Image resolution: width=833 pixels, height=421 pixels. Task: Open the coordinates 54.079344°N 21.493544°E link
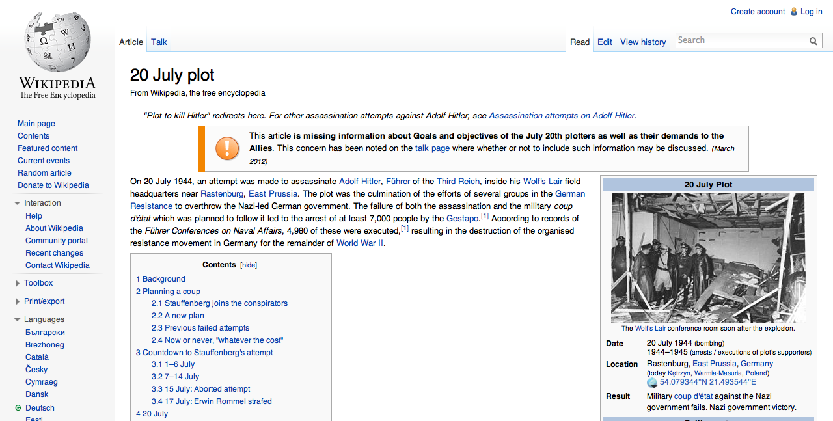[x=708, y=383]
